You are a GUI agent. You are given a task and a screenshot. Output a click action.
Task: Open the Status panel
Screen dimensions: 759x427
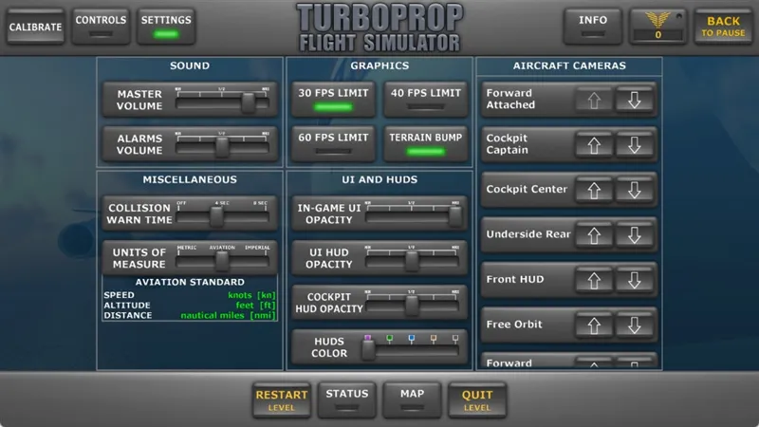point(346,399)
